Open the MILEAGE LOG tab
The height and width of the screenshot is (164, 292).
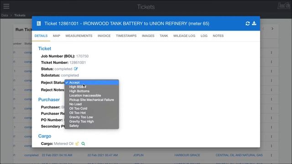[184, 36]
